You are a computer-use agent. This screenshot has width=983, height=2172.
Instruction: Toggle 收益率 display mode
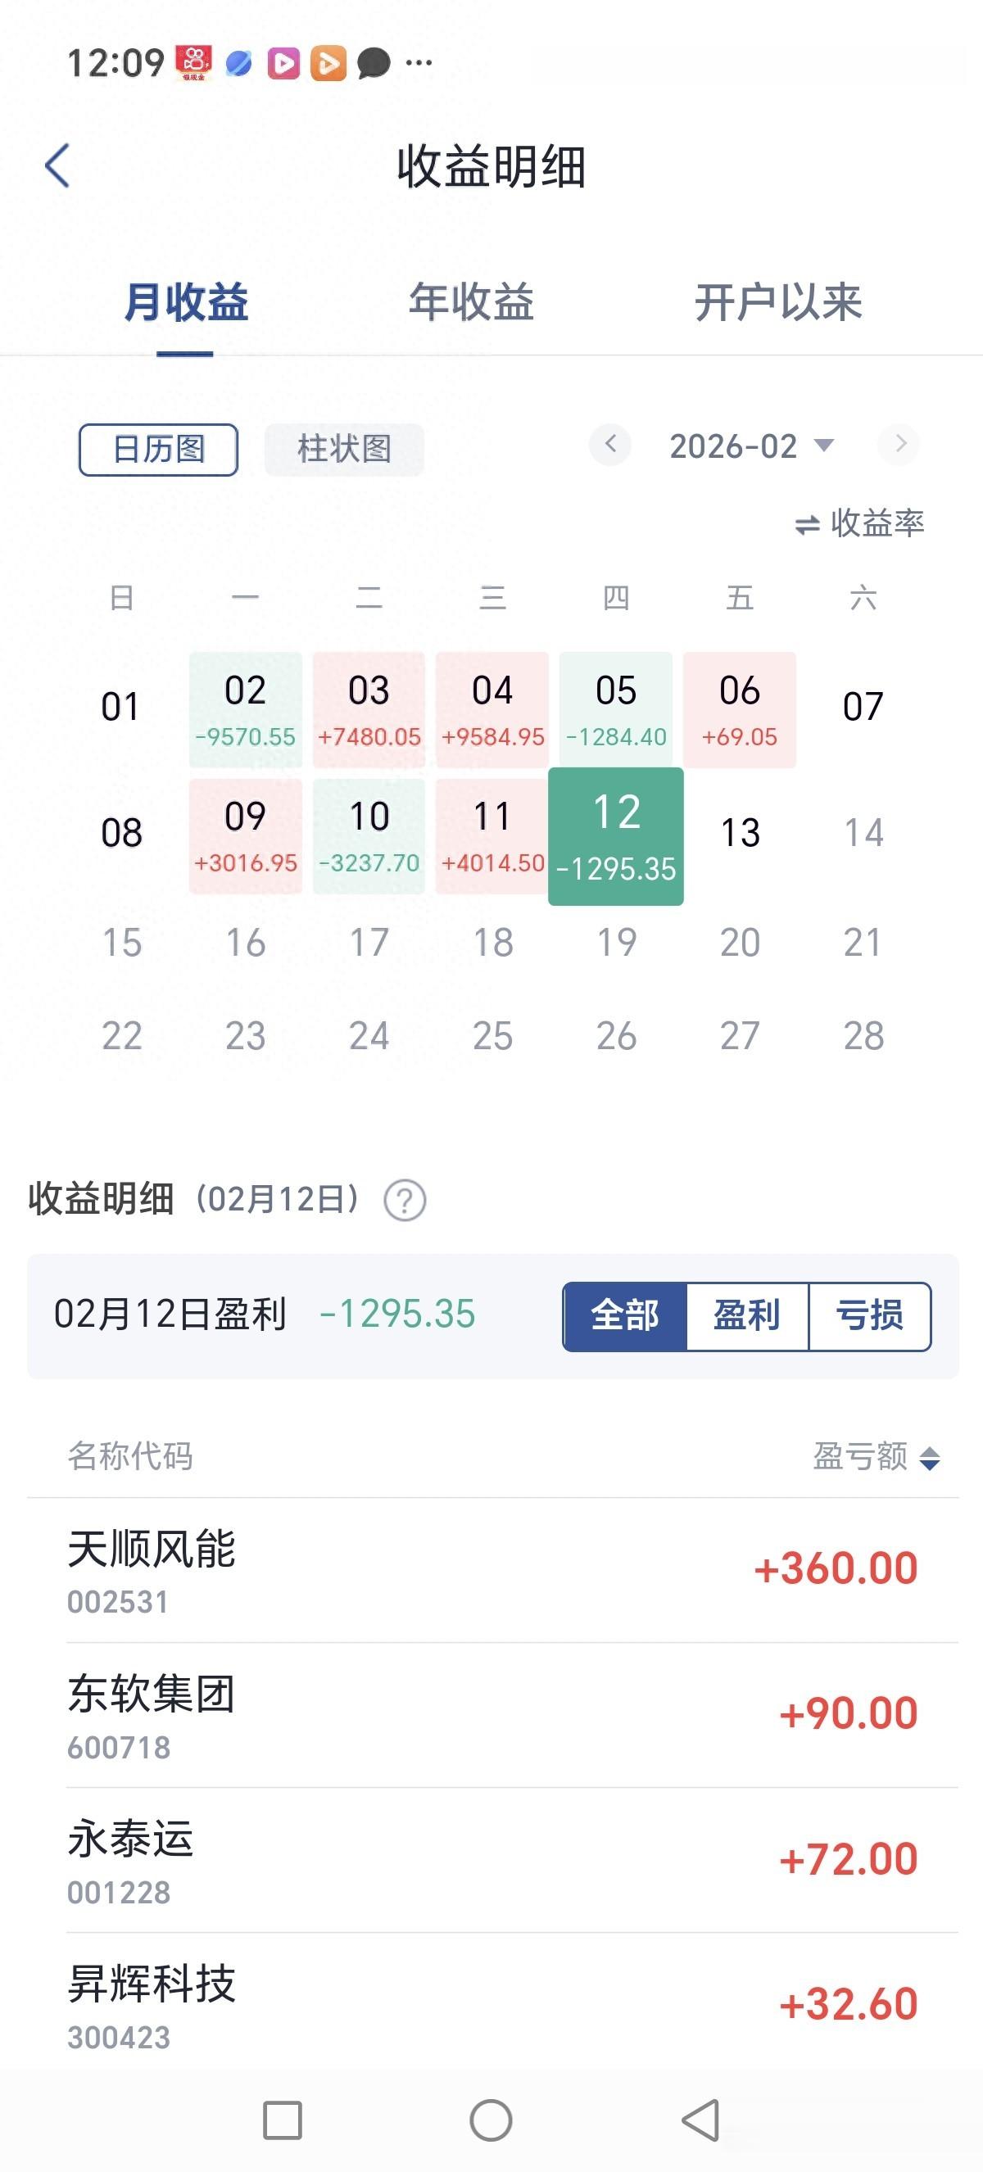point(860,523)
